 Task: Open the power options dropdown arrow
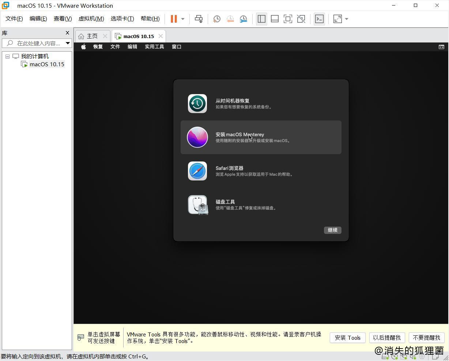click(x=183, y=19)
